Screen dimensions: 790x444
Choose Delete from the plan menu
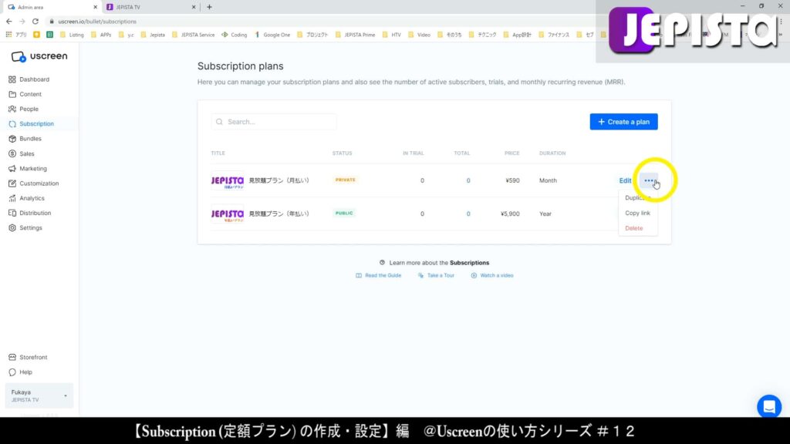[634, 228]
